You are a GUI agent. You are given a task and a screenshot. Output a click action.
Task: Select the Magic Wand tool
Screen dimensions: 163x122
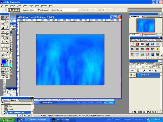(x=7, y=24)
